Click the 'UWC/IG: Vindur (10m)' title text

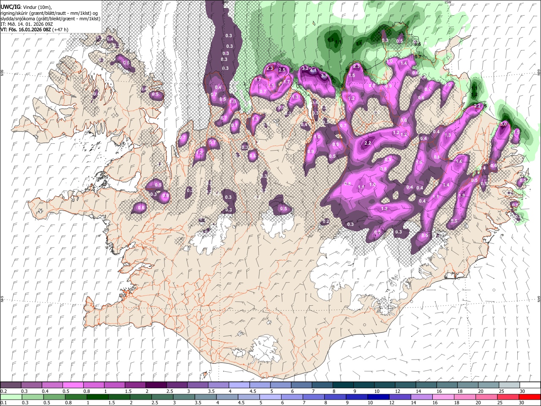point(26,7)
